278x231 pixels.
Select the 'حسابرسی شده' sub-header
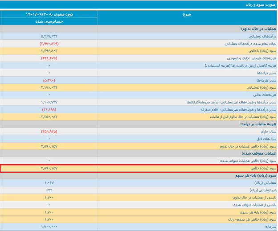coord(49,21)
